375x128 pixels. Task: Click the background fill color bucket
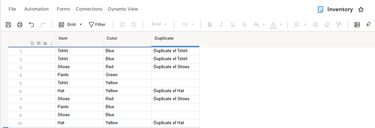(256, 24)
